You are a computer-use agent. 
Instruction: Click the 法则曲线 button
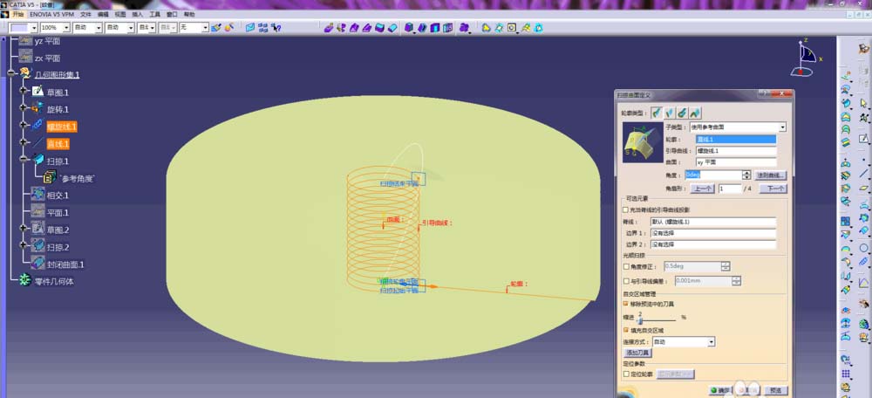click(771, 175)
